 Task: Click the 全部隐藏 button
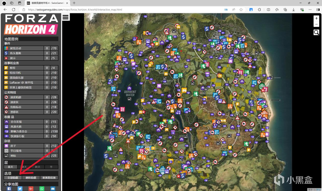(x=13, y=178)
